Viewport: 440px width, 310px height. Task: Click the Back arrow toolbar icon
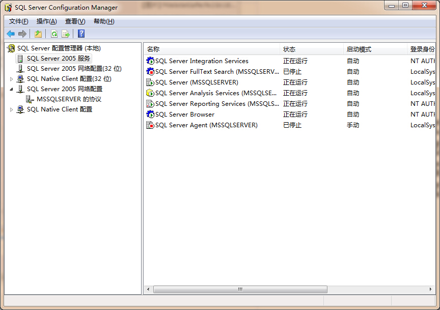(11, 34)
